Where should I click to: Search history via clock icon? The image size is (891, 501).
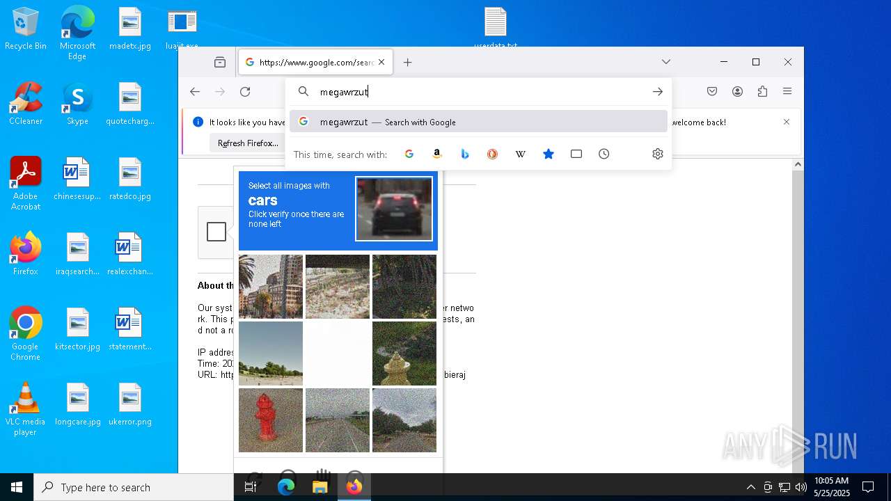(x=604, y=154)
